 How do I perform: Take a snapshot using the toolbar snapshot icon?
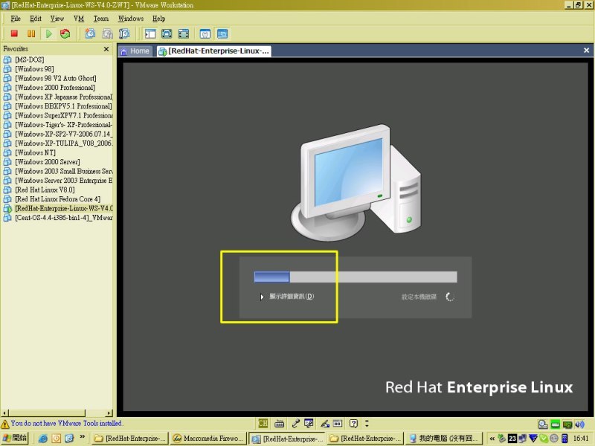(90, 33)
